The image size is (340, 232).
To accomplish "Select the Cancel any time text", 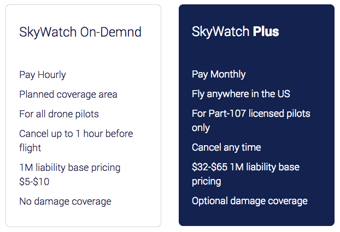I will [226, 147].
